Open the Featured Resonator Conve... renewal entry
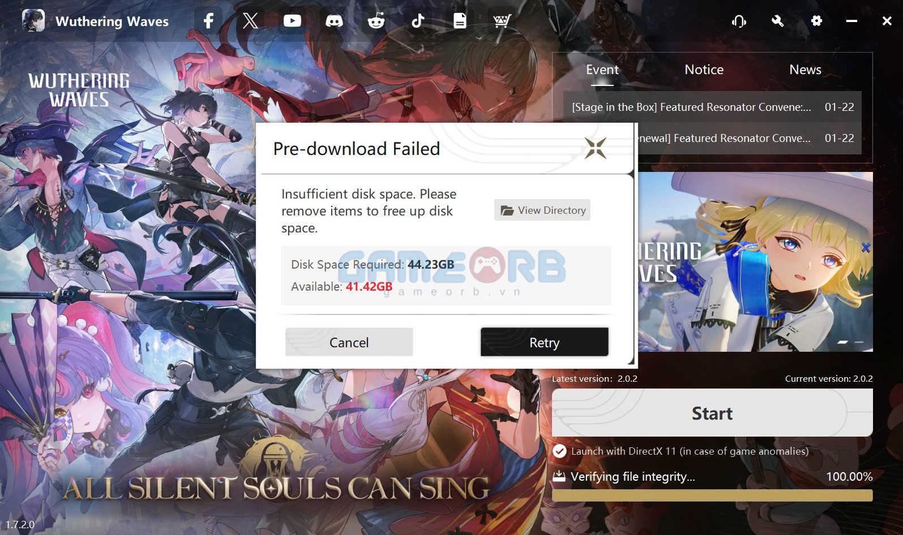Image resolution: width=903 pixels, height=535 pixels. pos(750,138)
